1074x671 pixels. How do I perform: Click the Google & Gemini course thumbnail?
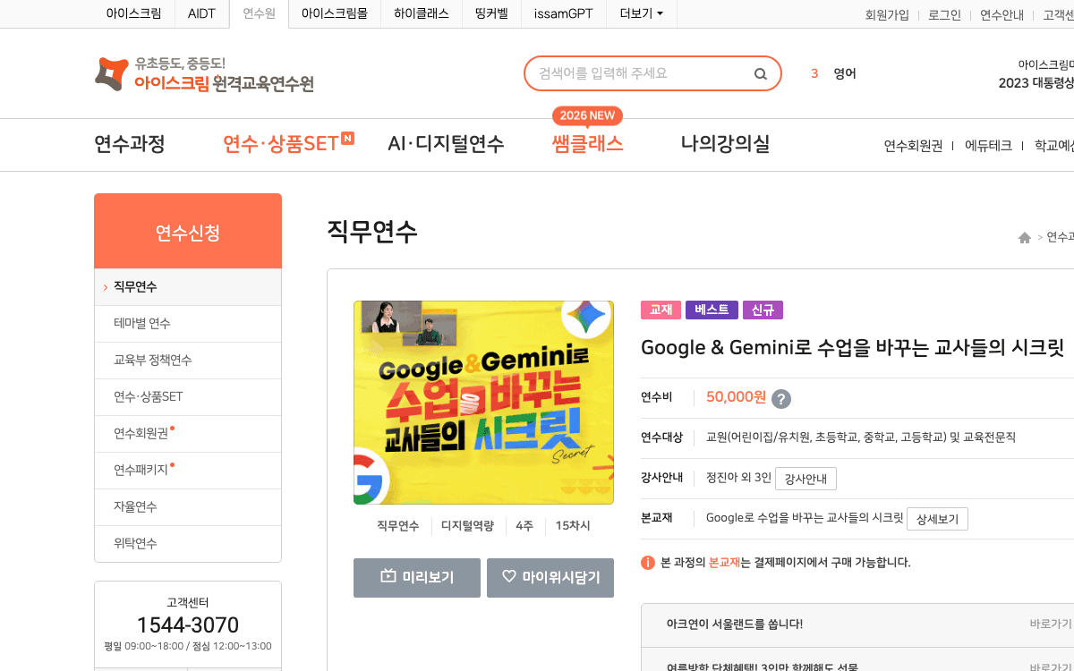click(x=483, y=403)
